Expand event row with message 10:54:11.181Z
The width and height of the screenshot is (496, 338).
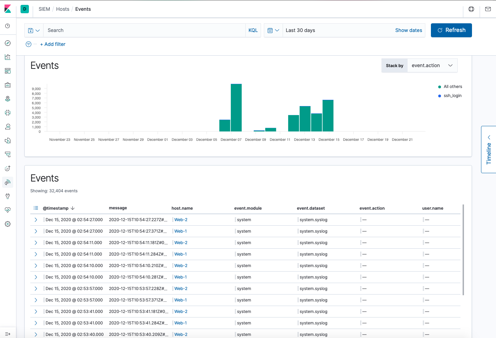(36, 243)
